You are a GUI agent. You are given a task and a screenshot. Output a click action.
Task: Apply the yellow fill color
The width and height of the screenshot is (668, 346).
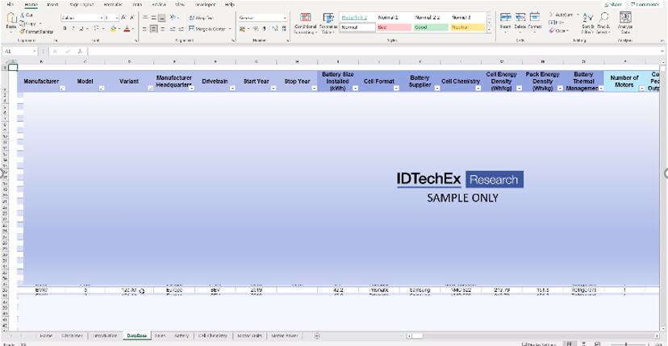[x=113, y=28]
